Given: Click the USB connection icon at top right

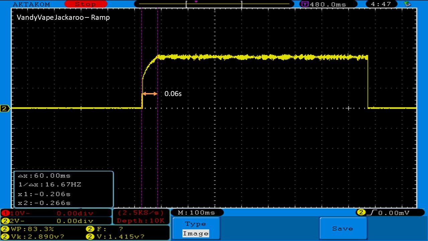Looking at the screenshot, I should pos(407,4).
